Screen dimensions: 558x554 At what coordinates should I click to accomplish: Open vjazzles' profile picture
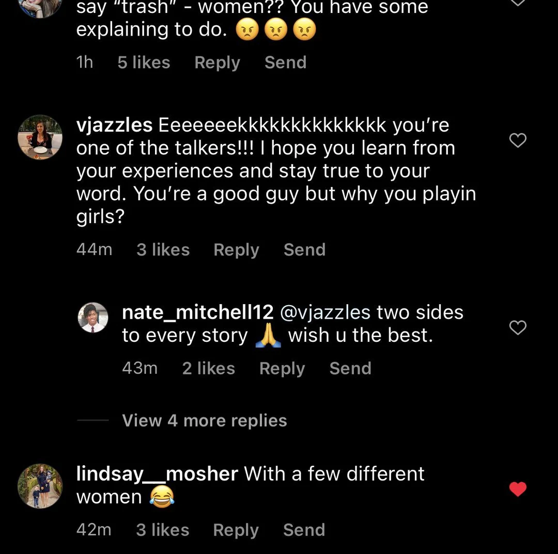(40, 137)
